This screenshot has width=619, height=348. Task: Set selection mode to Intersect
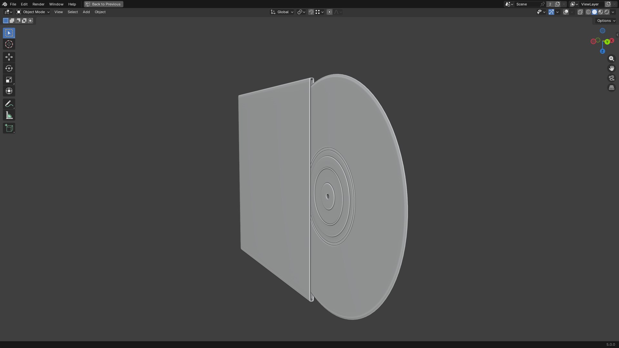30,21
